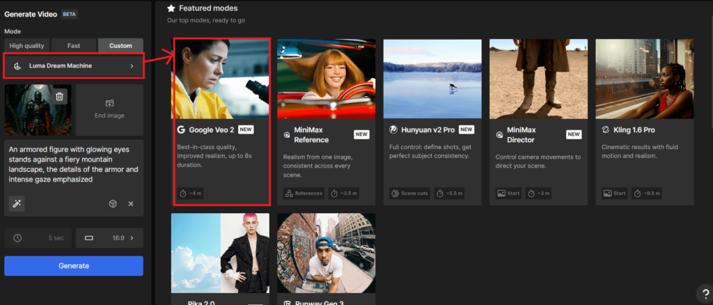This screenshot has width=713, height=305.
Task: Click the magic wand prompt enhance icon
Action: (17, 203)
